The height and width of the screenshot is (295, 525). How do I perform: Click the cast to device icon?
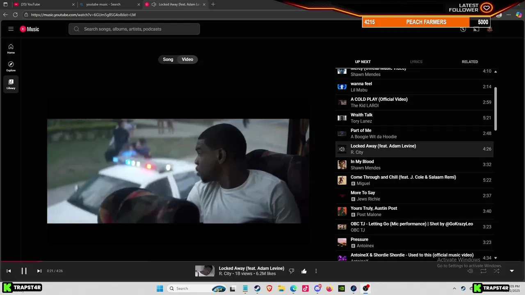click(x=476, y=29)
